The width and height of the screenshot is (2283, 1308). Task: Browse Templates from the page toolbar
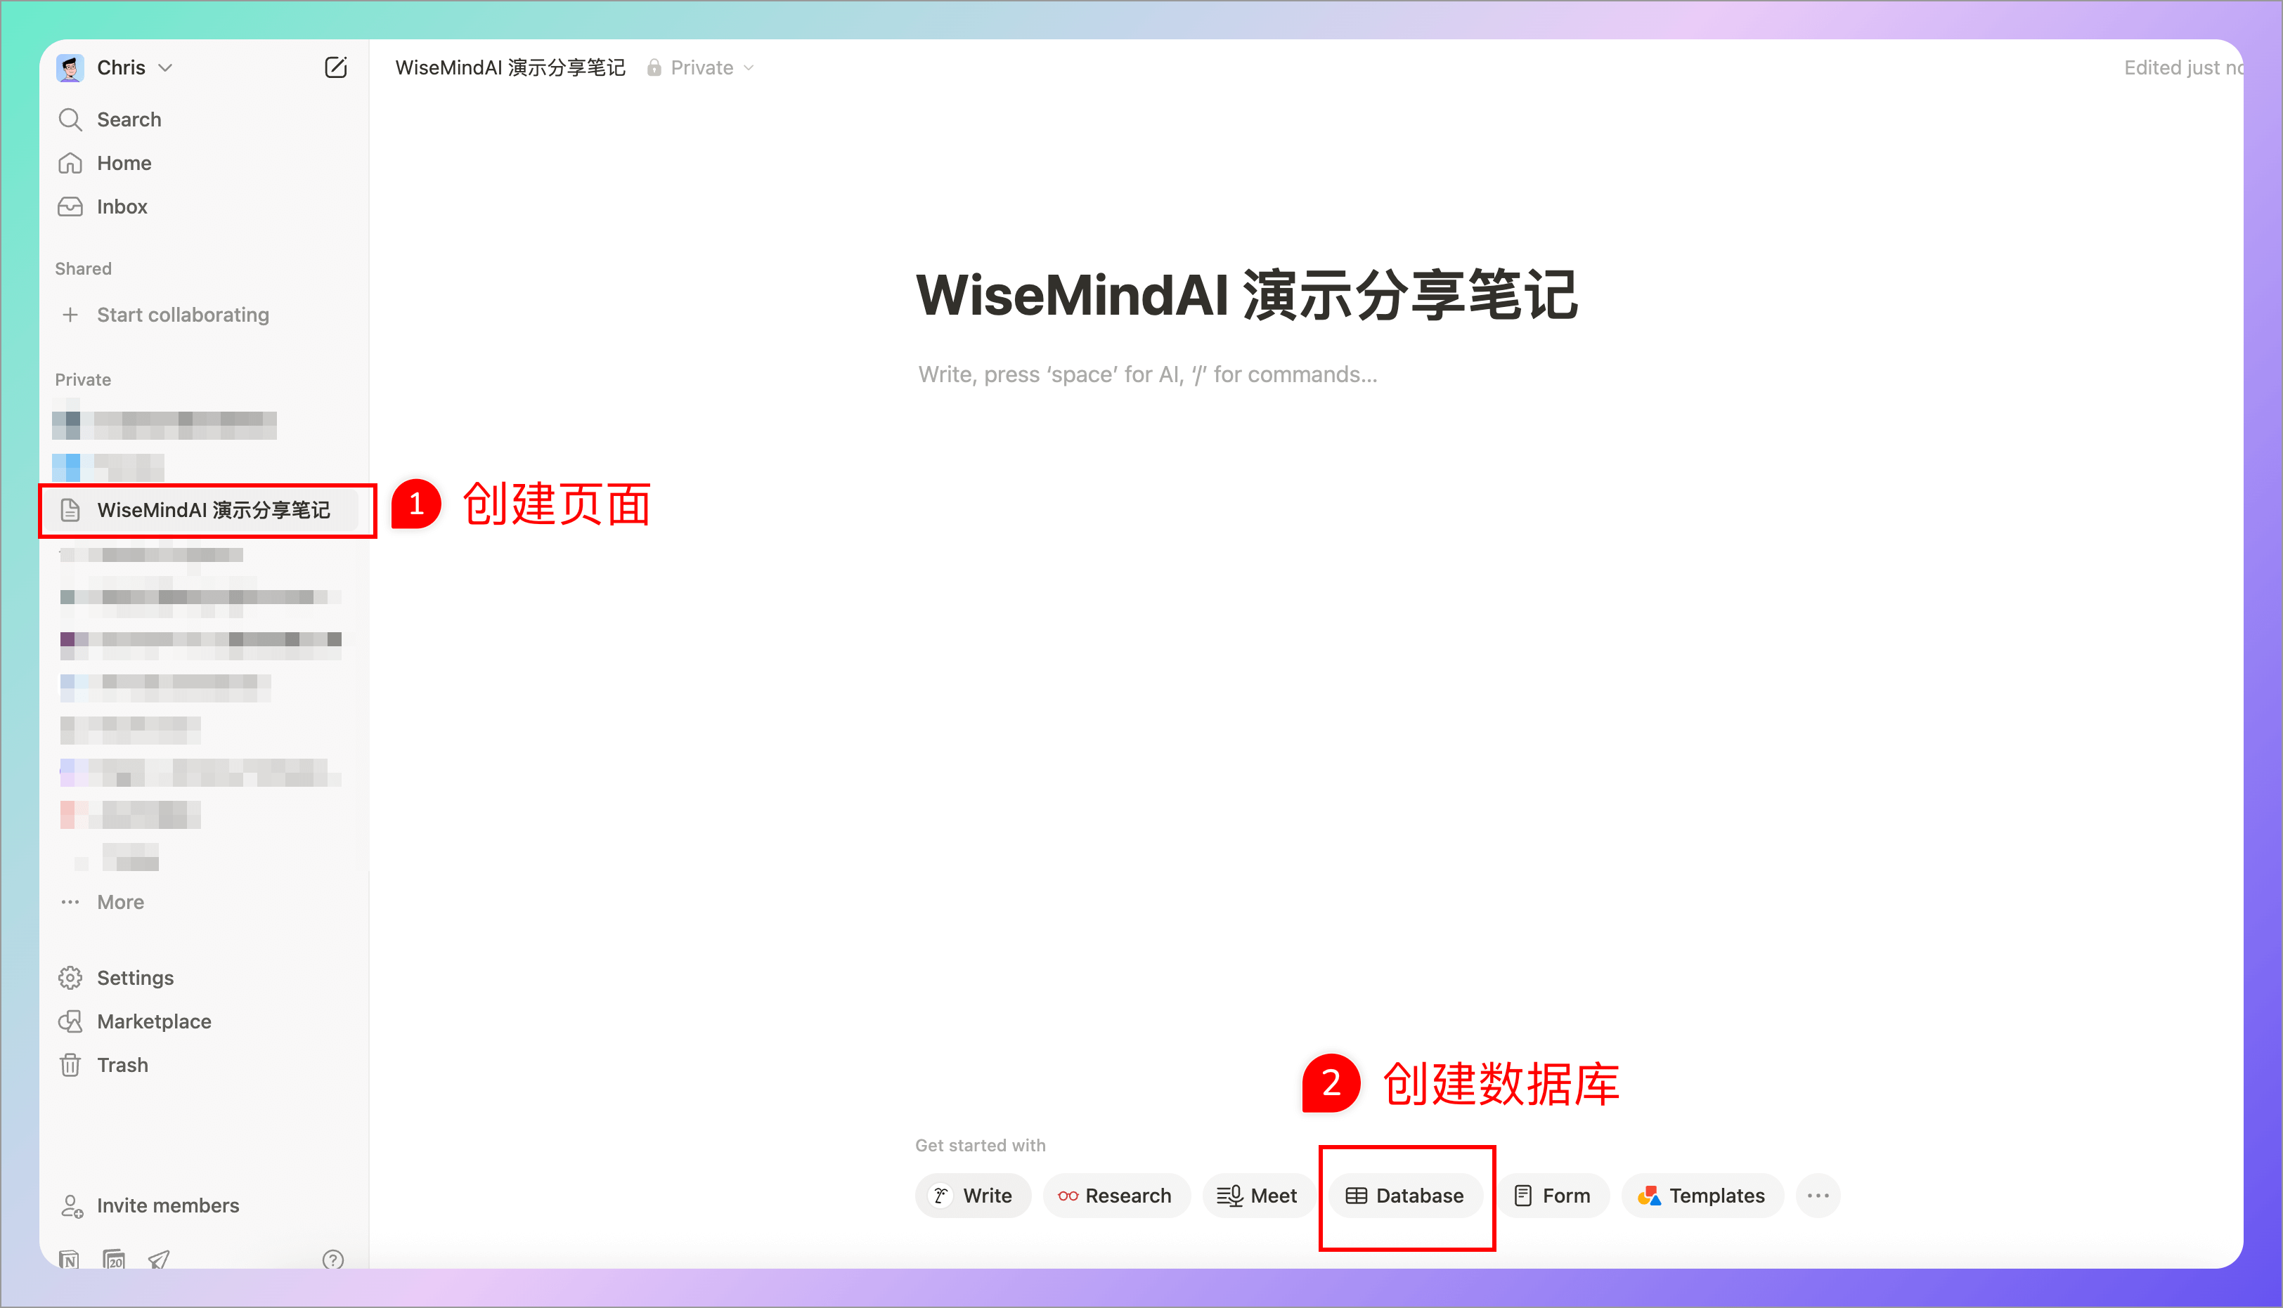1702,1196
